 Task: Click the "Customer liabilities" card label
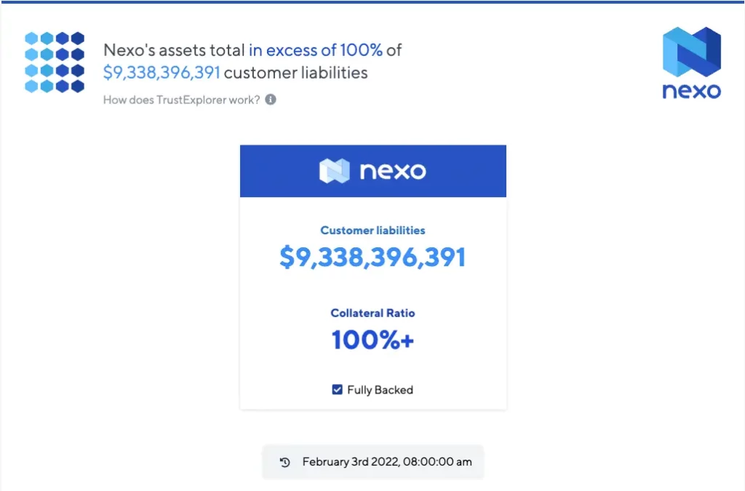[x=372, y=231]
